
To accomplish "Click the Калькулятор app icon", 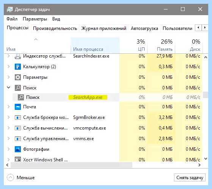I will 18,67.
